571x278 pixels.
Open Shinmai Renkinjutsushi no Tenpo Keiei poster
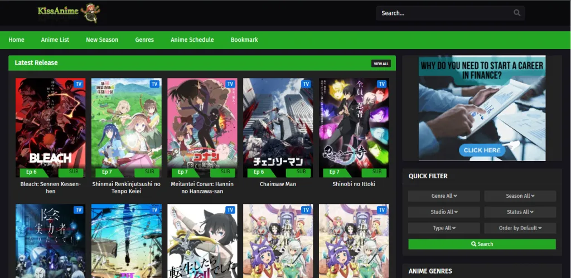coord(127,128)
